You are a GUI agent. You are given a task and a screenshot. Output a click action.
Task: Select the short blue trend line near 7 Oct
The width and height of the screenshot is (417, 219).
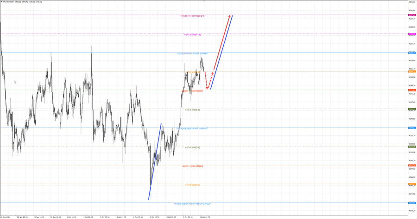tap(155, 161)
